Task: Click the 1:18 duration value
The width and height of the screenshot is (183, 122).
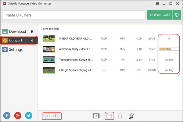Action: coord(139,49)
